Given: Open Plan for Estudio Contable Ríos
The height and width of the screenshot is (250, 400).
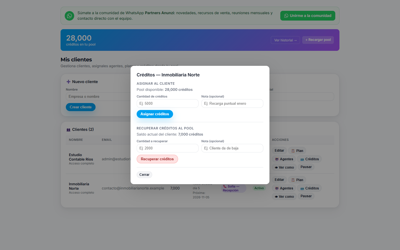Looking at the screenshot, I should coord(297,151).
